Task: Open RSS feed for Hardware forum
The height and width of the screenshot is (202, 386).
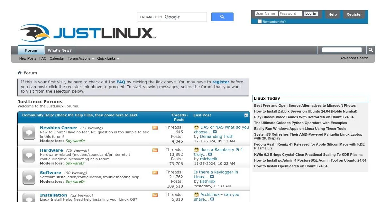Action: tap(155, 150)
